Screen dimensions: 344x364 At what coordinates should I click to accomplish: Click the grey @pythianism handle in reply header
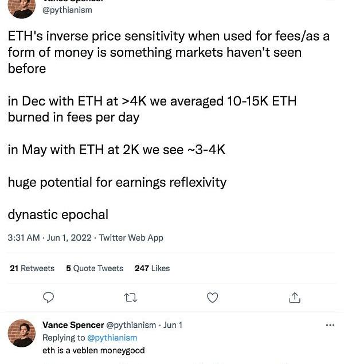click(x=132, y=325)
